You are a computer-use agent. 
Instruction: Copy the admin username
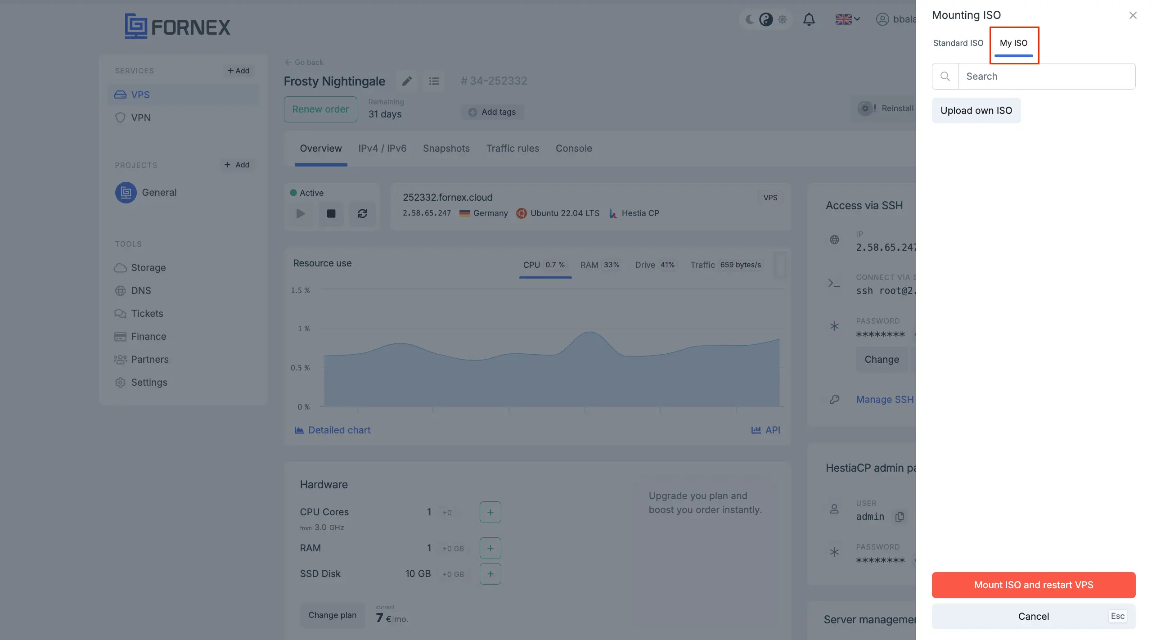[x=900, y=517]
